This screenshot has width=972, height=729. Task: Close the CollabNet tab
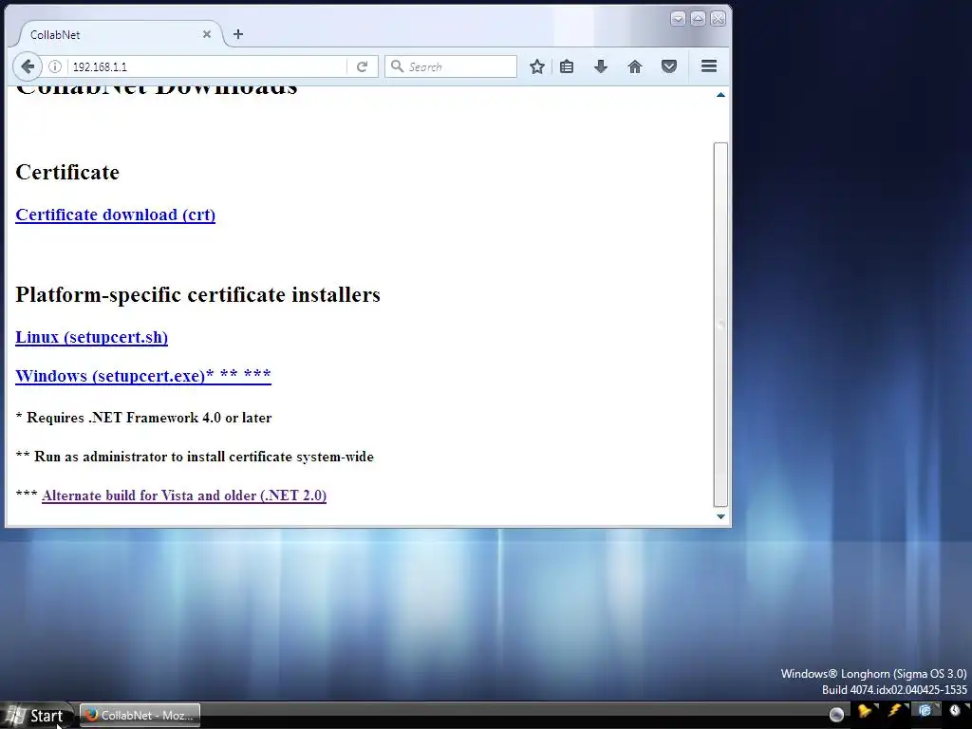point(207,34)
